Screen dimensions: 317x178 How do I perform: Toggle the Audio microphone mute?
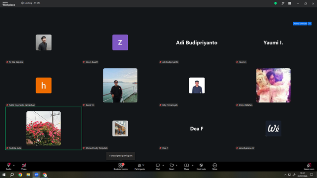tap(8, 167)
